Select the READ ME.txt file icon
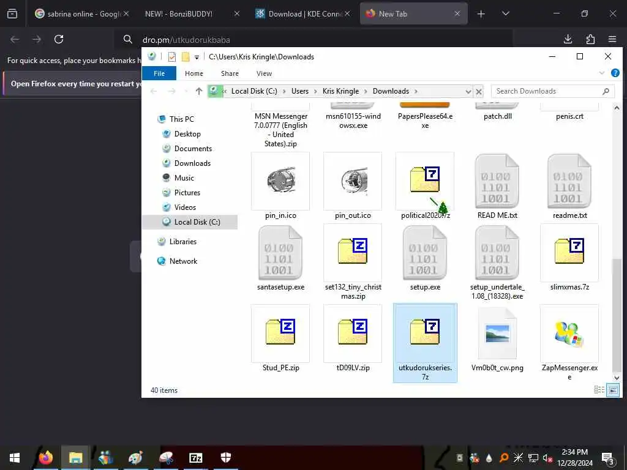 click(x=497, y=181)
